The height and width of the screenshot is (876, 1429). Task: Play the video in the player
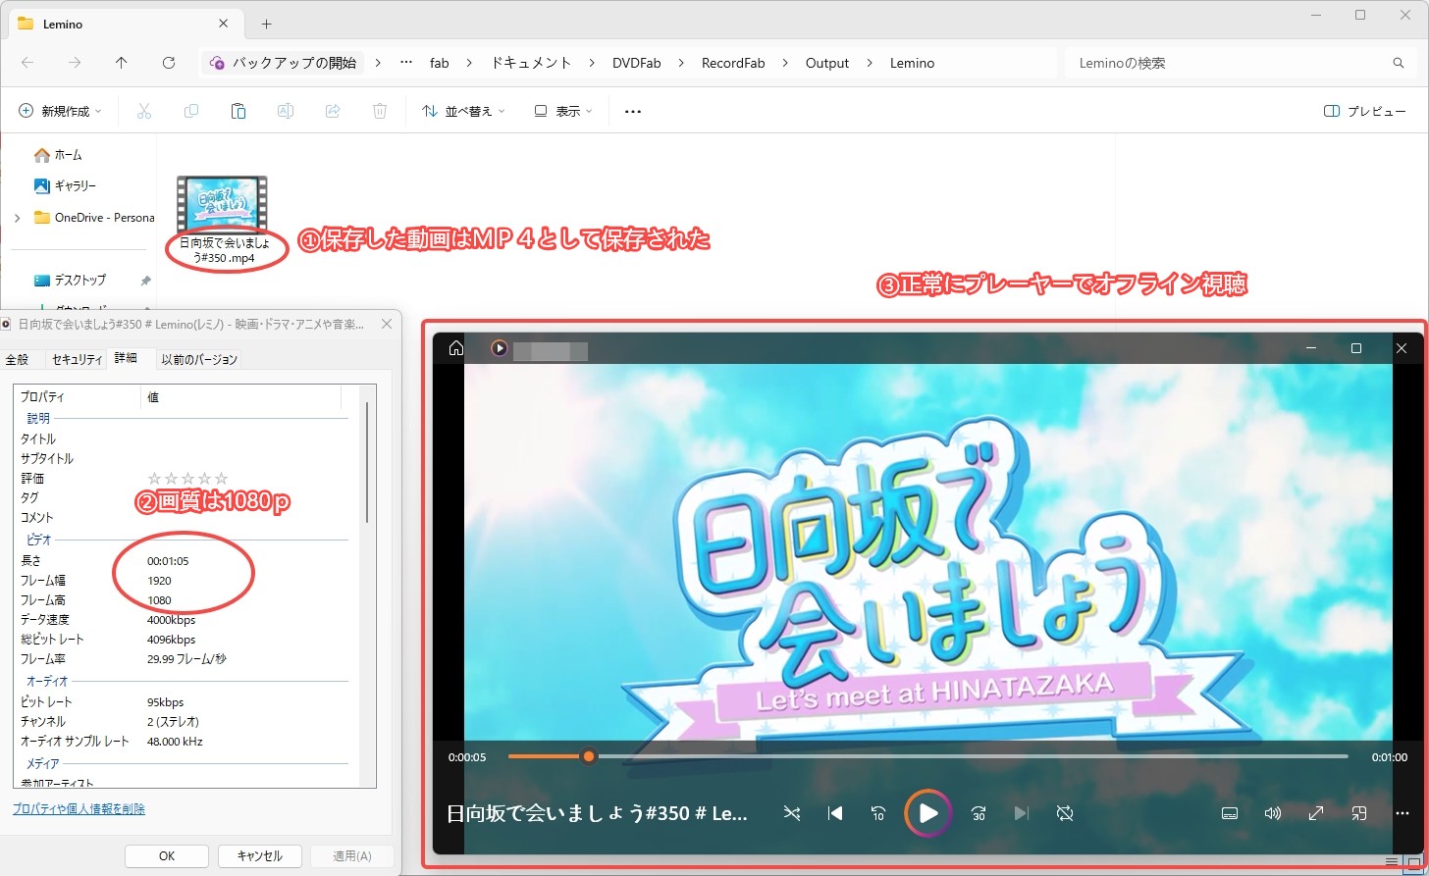pos(926,813)
